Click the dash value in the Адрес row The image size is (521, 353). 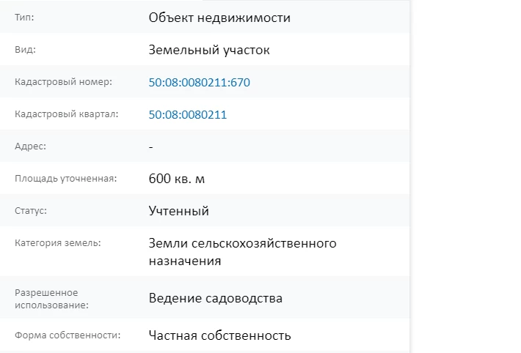tap(150, 147)
